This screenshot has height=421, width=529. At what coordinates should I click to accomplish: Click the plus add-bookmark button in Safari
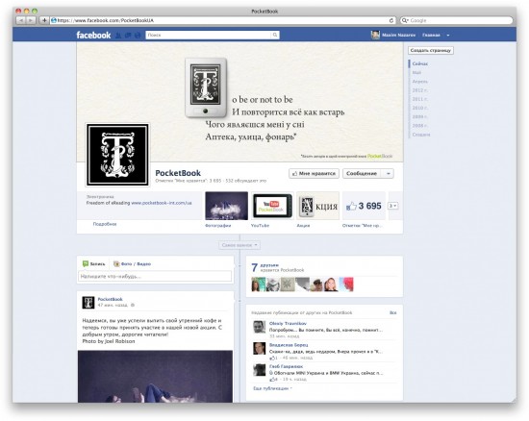click(x=44, y=20)
